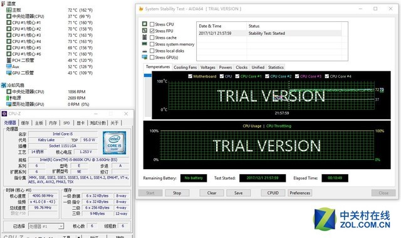Open the Preferences button
The image size is (401, 238).
coord(299,193)
